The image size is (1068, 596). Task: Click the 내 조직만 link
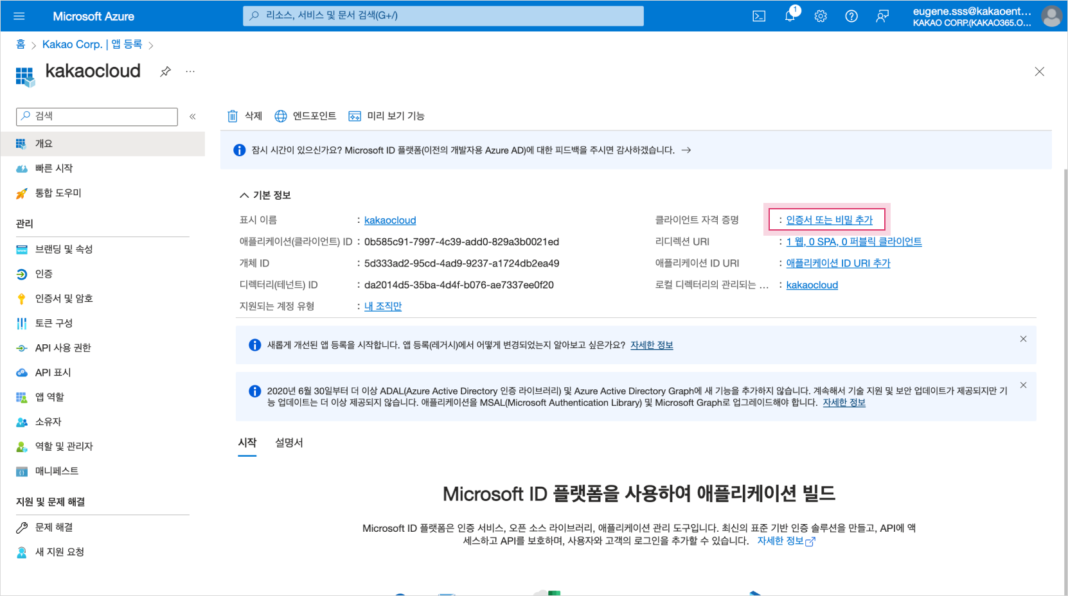pyautogui.click(x=383, y=306)
